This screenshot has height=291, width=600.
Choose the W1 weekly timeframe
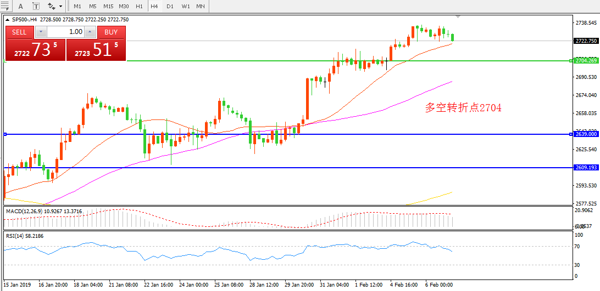pos(185,6)
